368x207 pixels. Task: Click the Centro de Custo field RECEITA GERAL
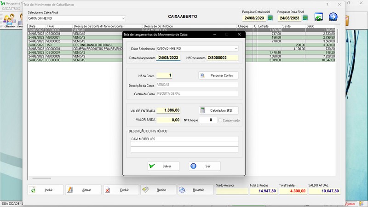[197, 94]
